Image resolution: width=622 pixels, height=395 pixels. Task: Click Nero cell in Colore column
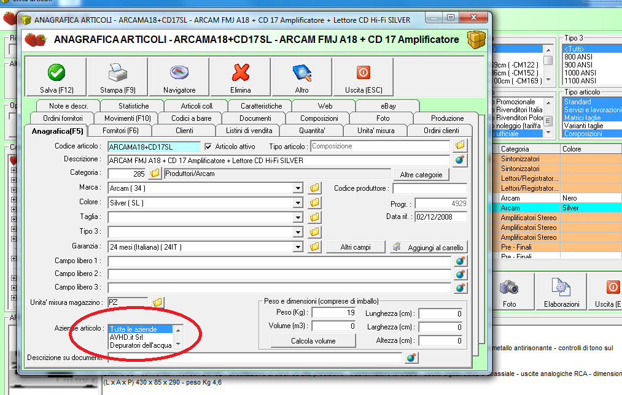591,198
